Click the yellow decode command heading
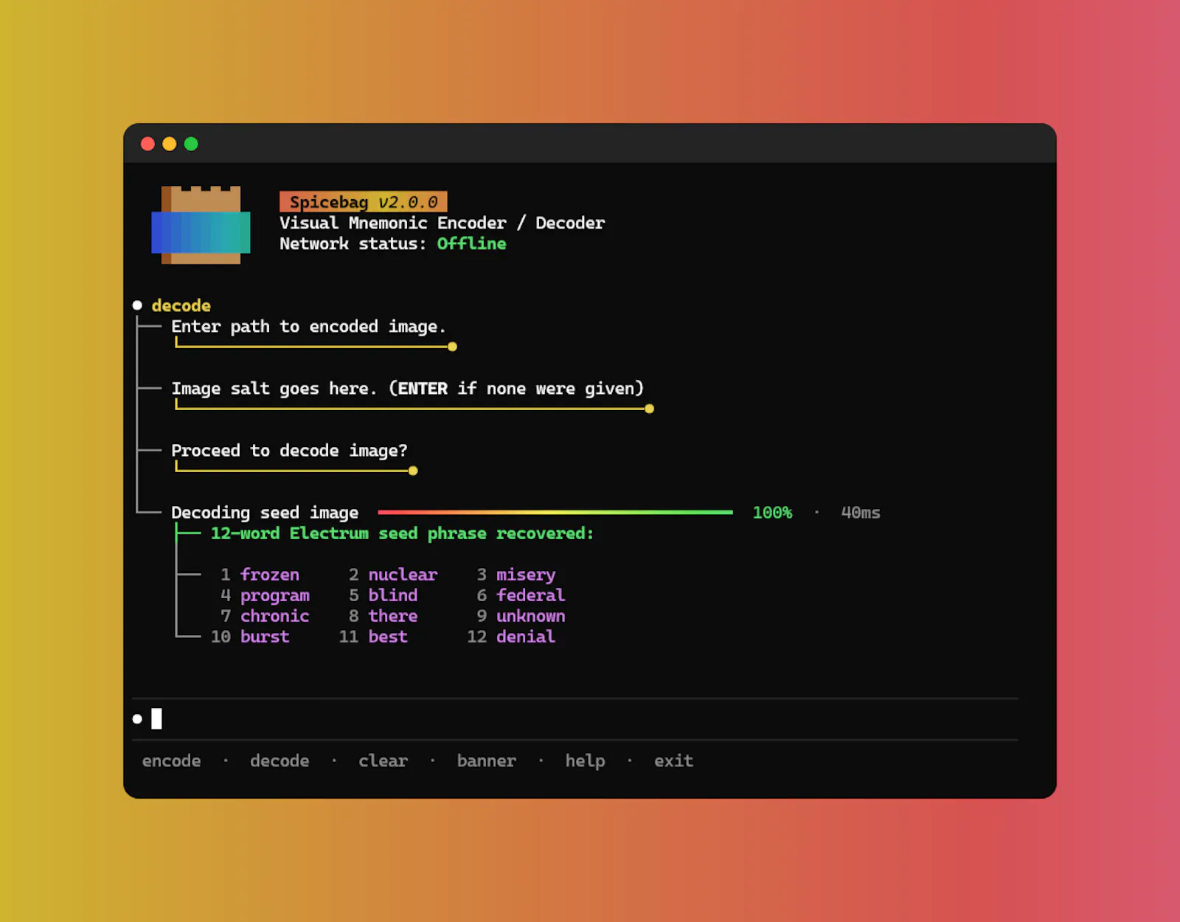Image resolution: width=1180 pixels, height=922 pixels. (181, 305)
